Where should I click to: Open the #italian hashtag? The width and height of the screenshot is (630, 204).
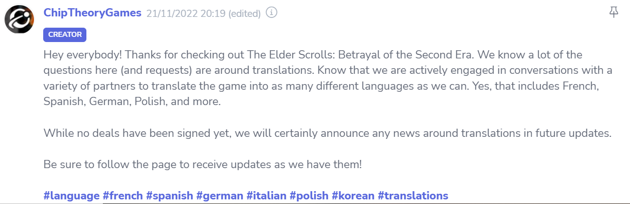[x=266, y=195]
